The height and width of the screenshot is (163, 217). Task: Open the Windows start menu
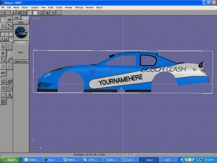(9, 160)
